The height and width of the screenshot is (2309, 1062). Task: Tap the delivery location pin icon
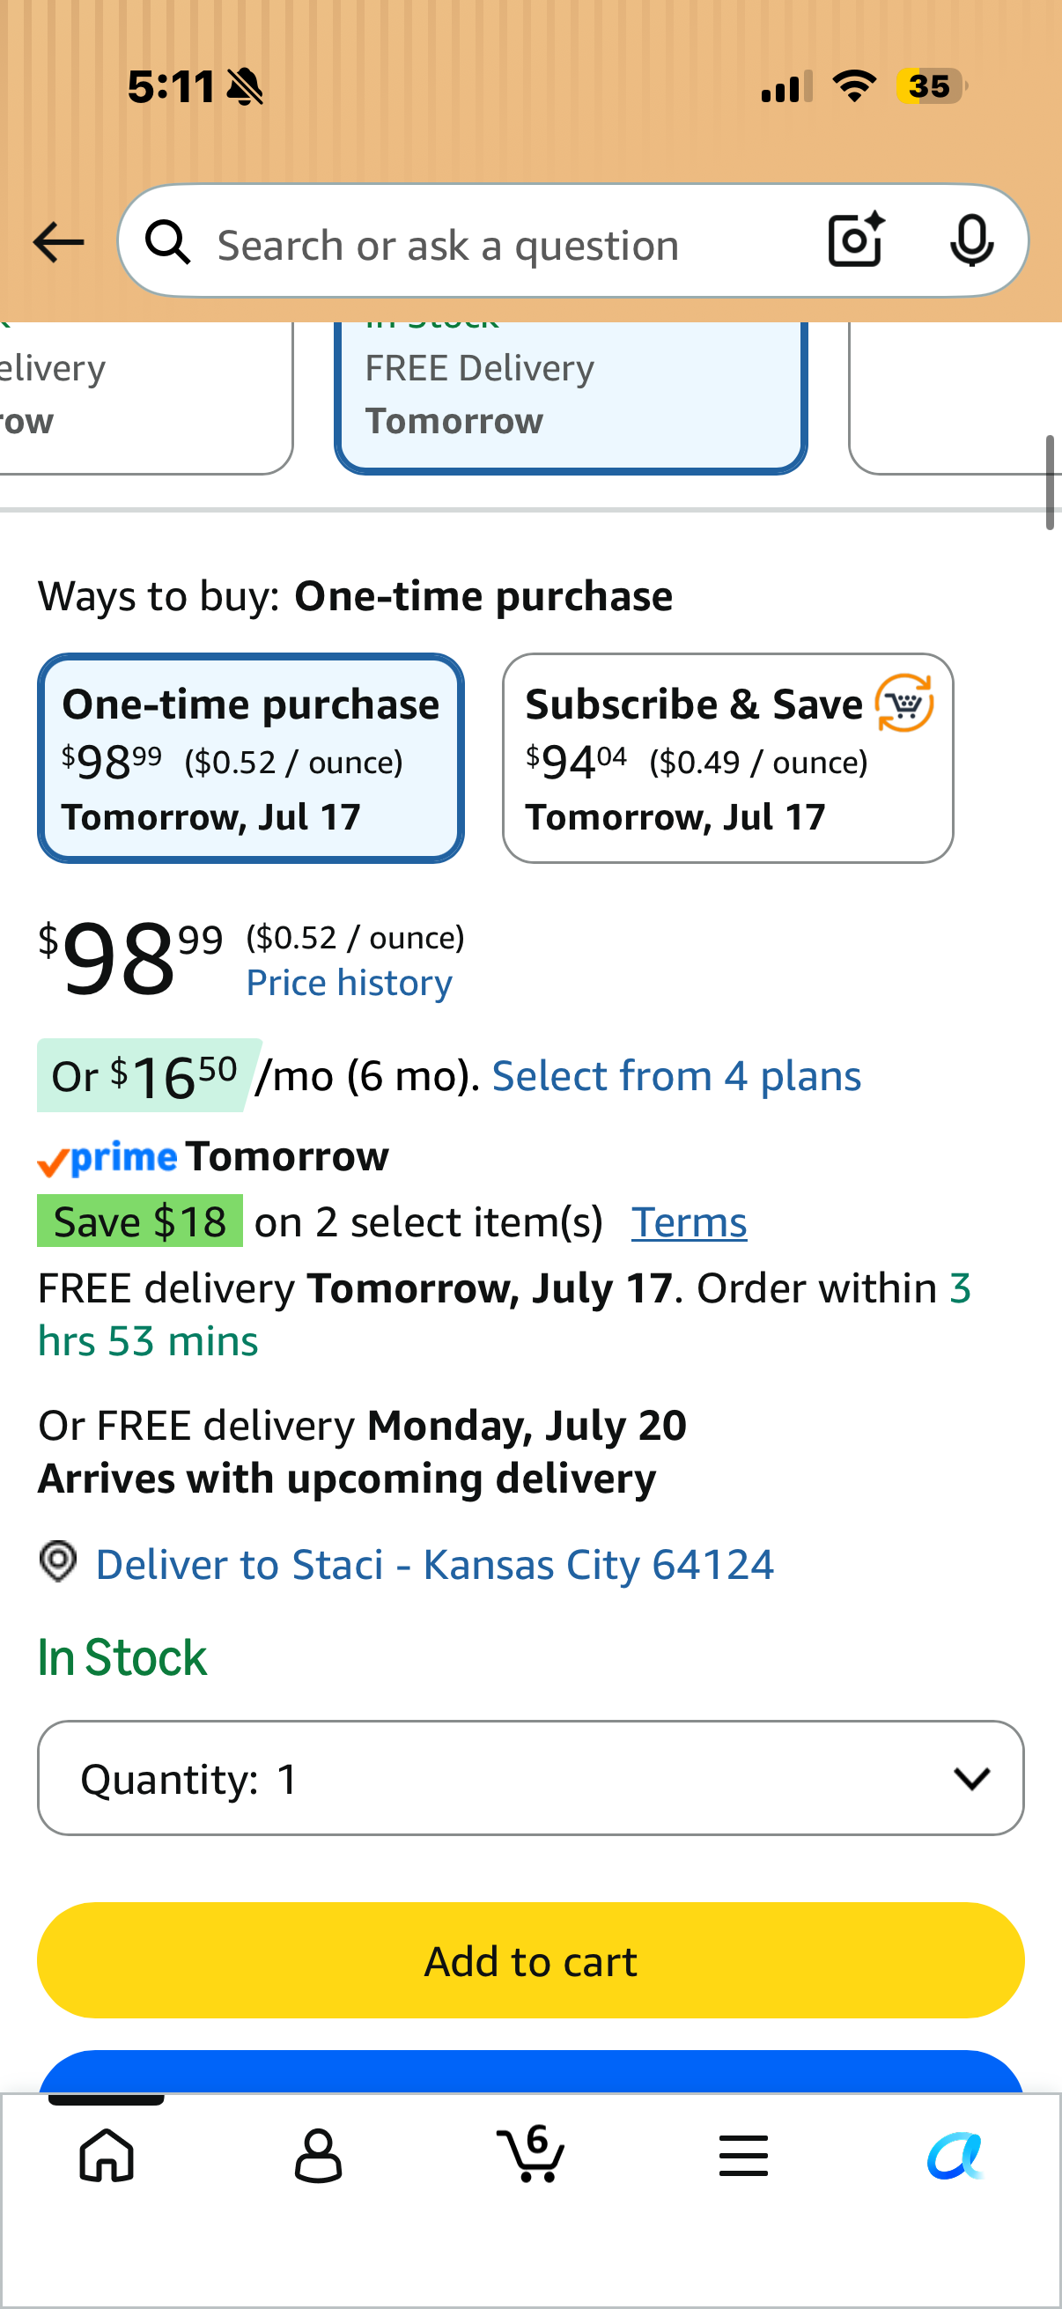(x=58, y=1561)
